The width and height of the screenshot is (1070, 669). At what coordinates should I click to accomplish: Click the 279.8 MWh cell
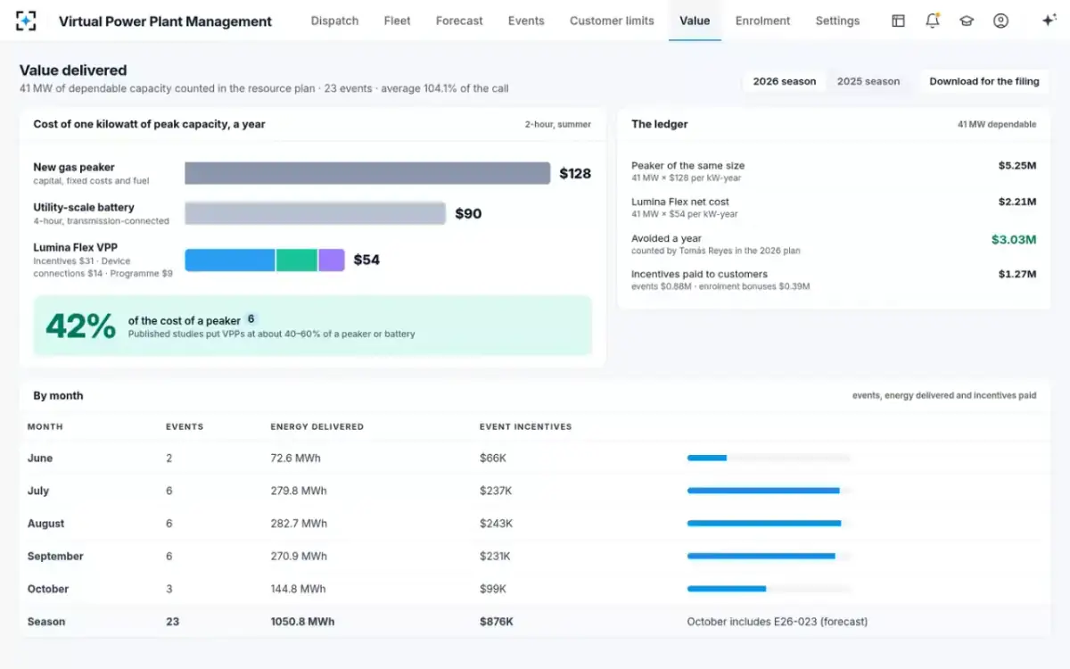tap(299, 491)
